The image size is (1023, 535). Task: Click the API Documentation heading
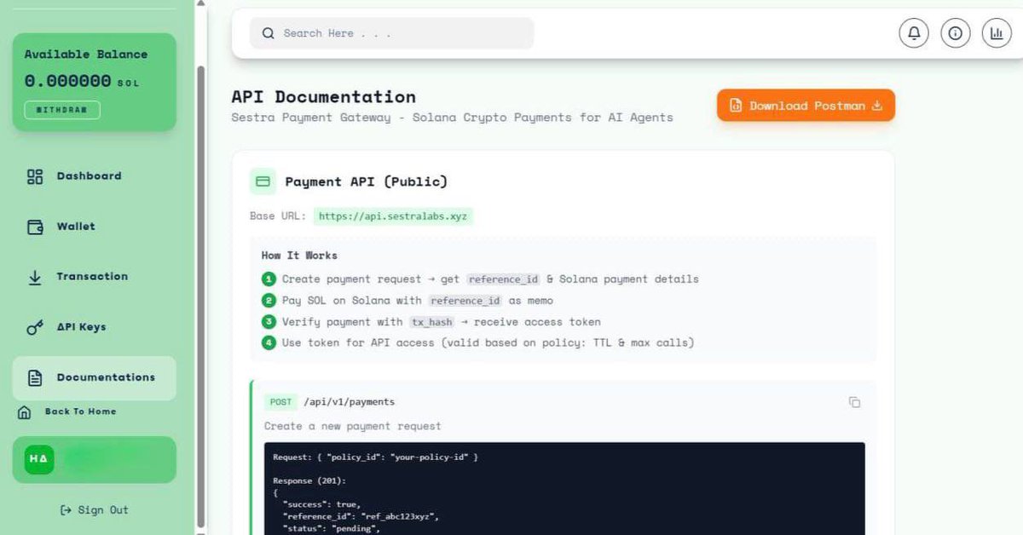pos(324,97)
